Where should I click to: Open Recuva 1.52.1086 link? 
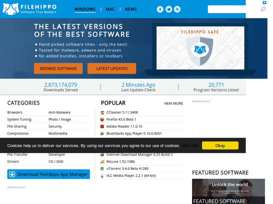pyautogui.click(x=121, y=162)
